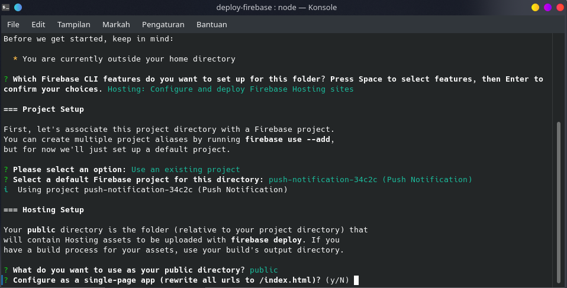This screenshot has height=288, width=567.
Task: Click the blue circle button in title bar
Action: pos(18,7)
